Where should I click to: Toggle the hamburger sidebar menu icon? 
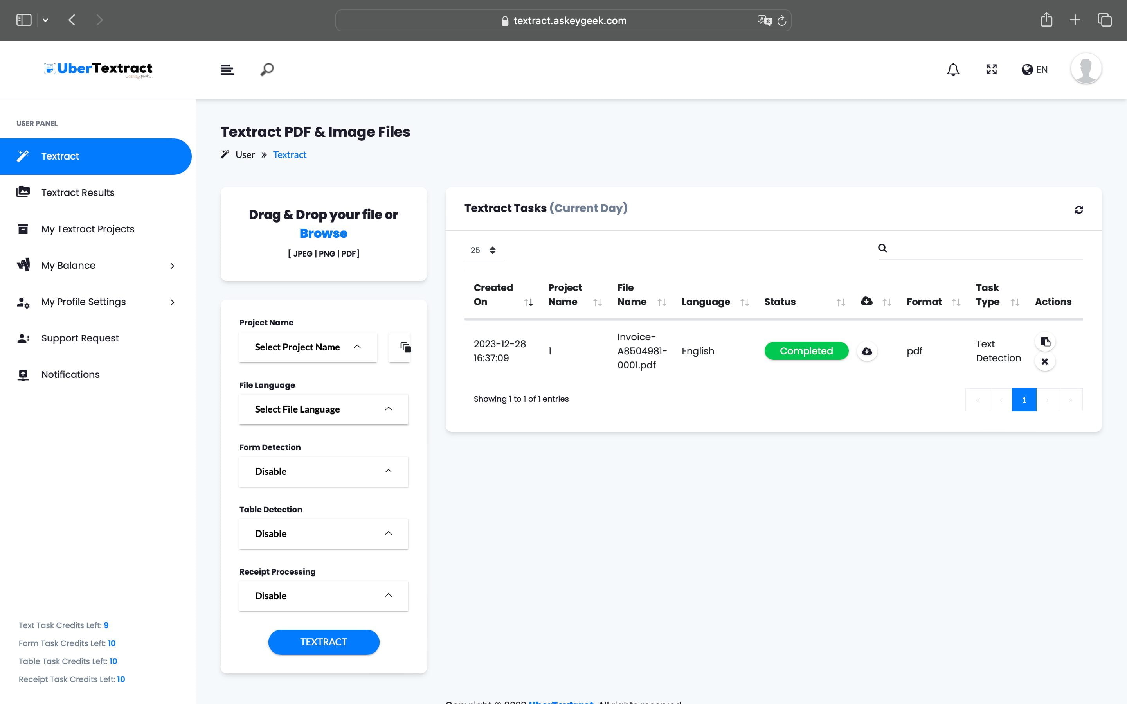click(227, 70)
